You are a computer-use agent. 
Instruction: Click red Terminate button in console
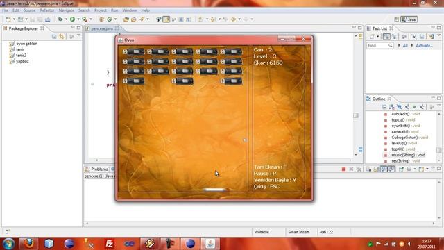coord(343,169)
